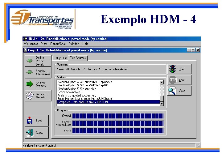Open the Workspace menu
The height and width of the screenshot is (167, 222).
tap(31, 44)
